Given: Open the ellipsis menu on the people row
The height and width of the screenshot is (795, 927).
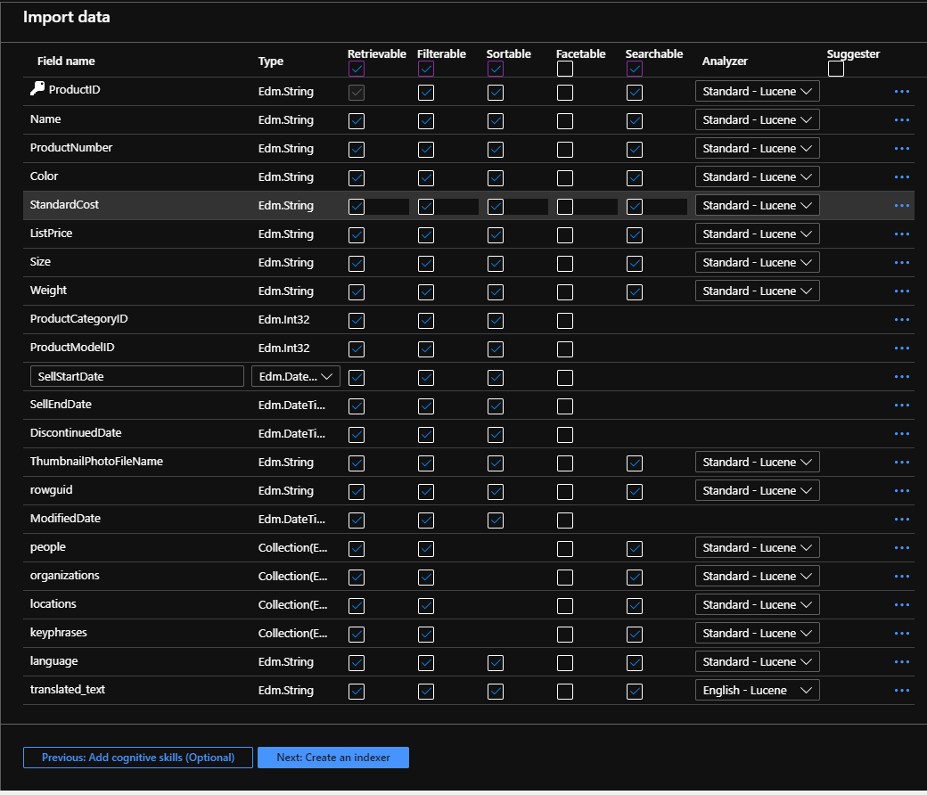Looking at the screenshot, I should coord(901,547).
